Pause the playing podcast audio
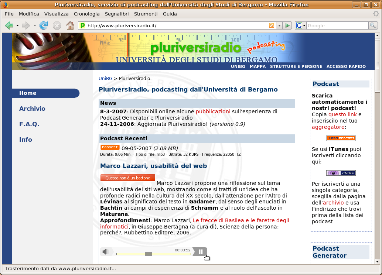 [x=200, y=251]
